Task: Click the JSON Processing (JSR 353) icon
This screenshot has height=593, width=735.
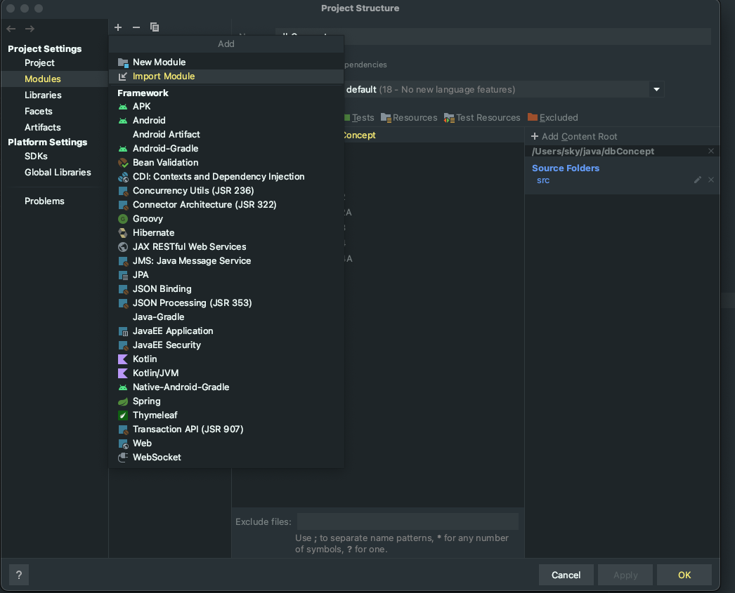Action: point(123,303)
